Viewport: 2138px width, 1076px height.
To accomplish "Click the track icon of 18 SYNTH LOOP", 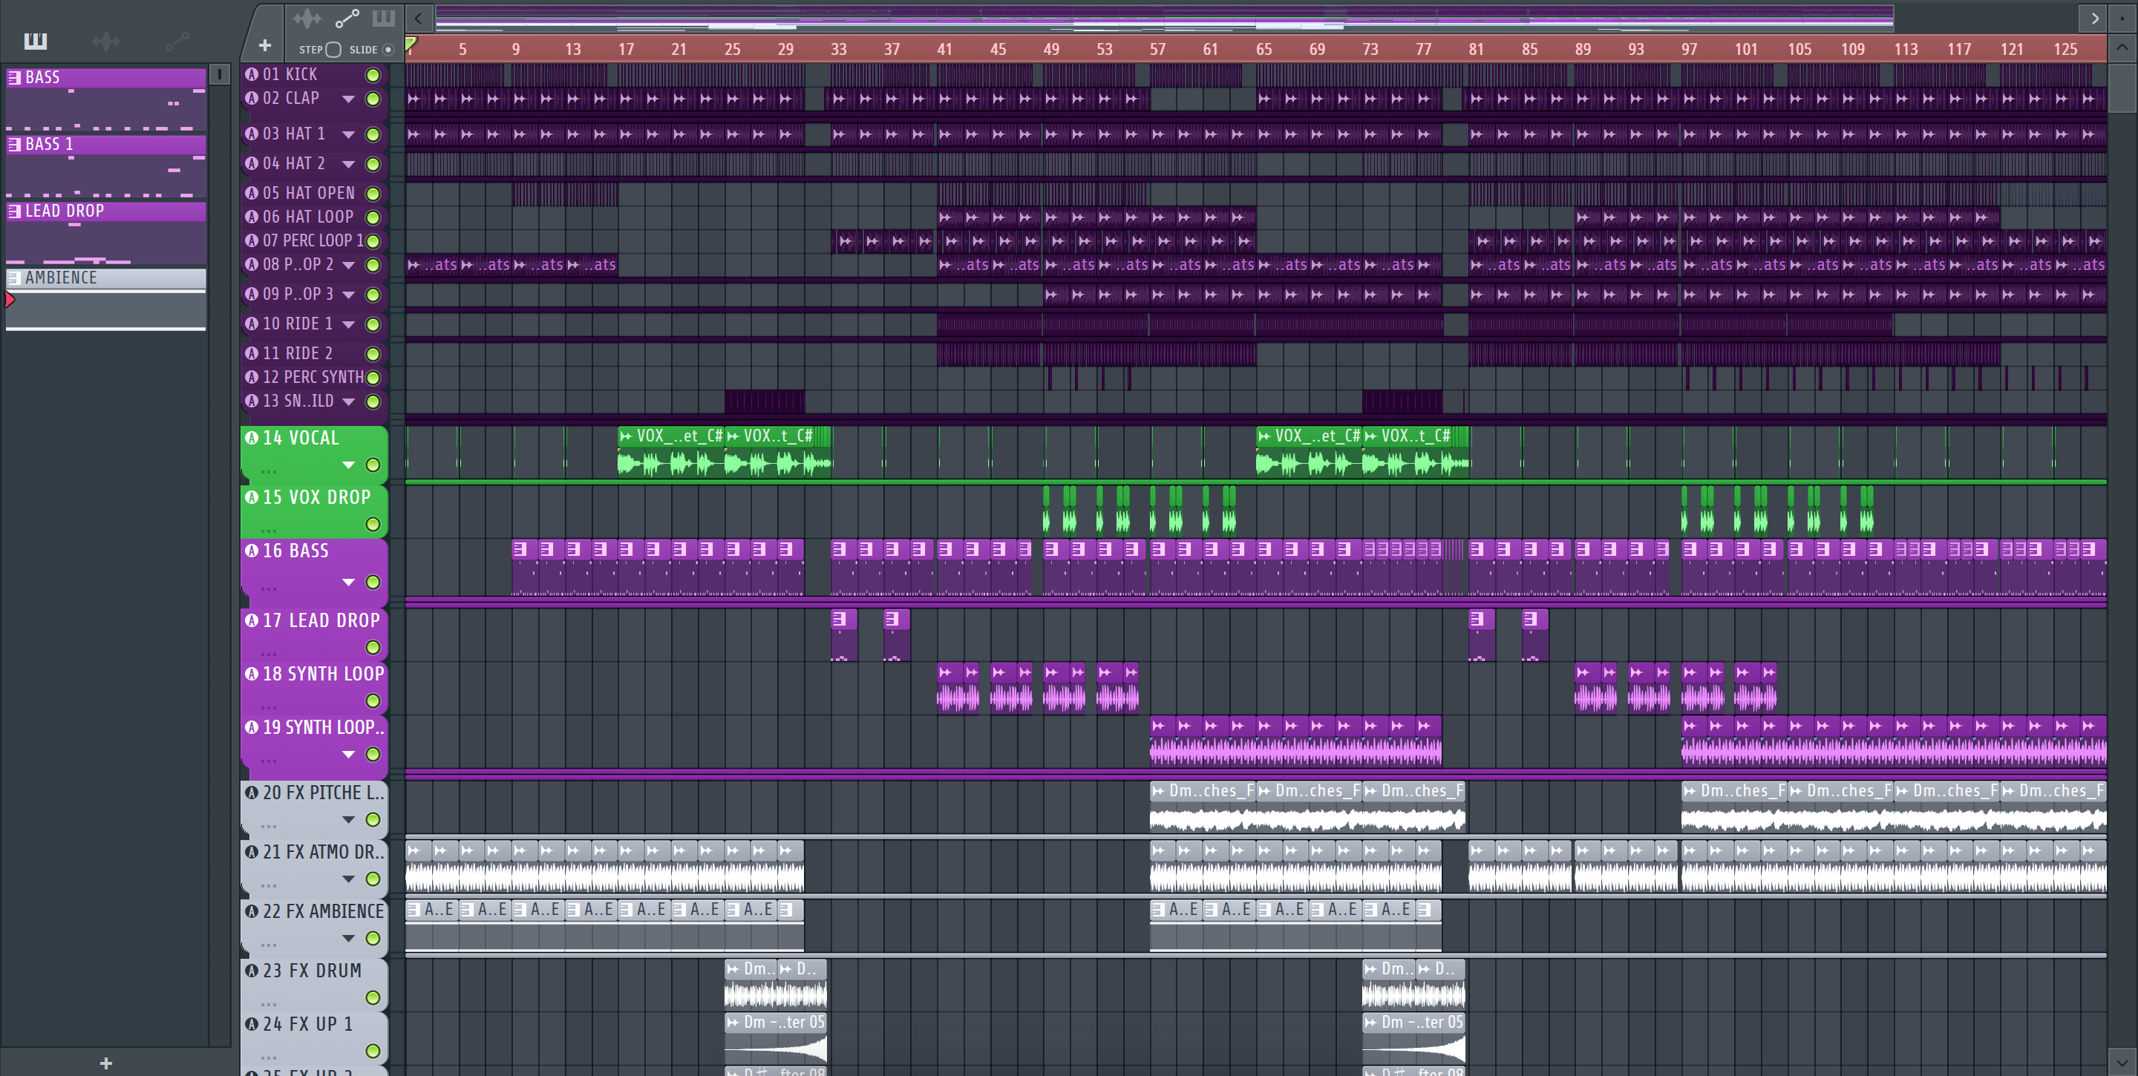I will pyautogui.click(x=252, y=674).
